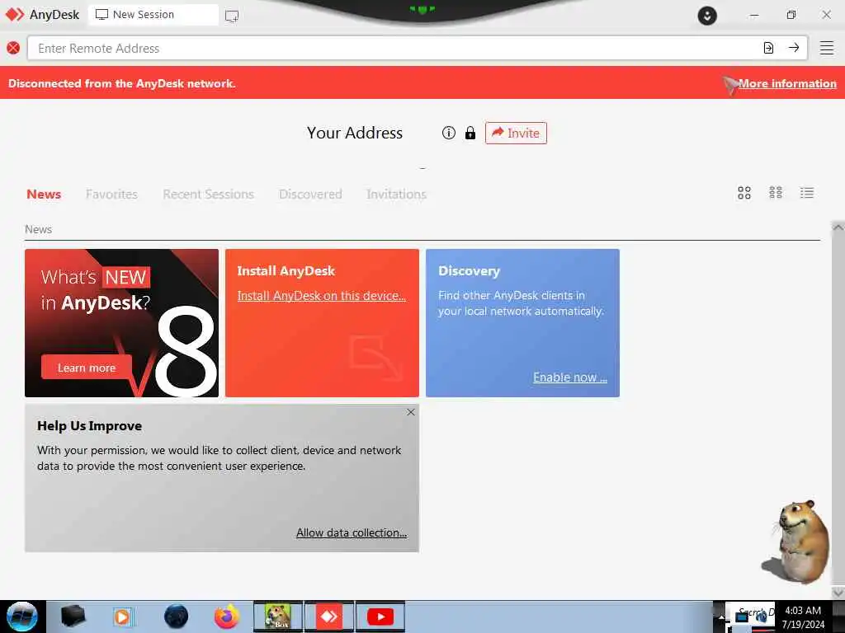This screenshot has width=845, height=633.
Task: Click the AnyDesk taskbar icon
Action: point(328,617)
